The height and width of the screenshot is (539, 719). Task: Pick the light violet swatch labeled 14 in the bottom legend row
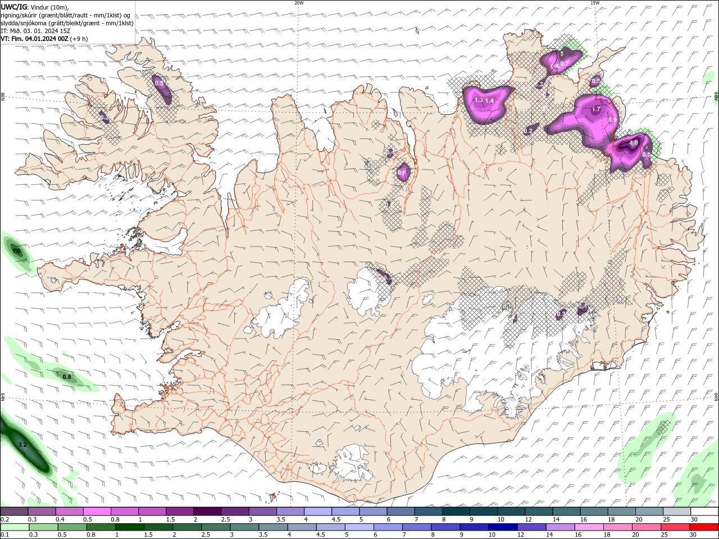tap(560, 527)
